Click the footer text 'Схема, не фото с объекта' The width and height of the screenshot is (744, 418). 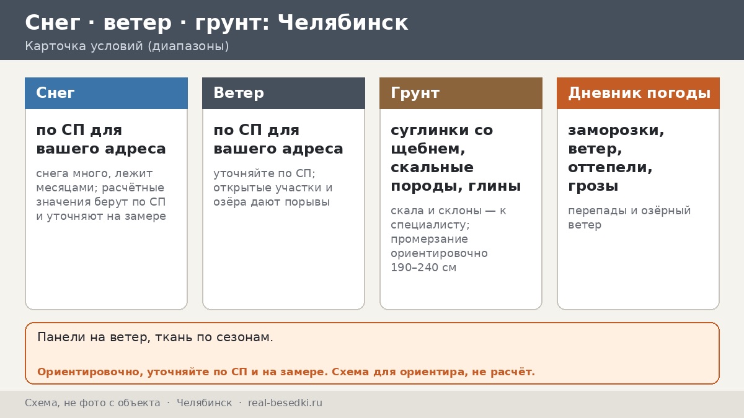point(92,403)
